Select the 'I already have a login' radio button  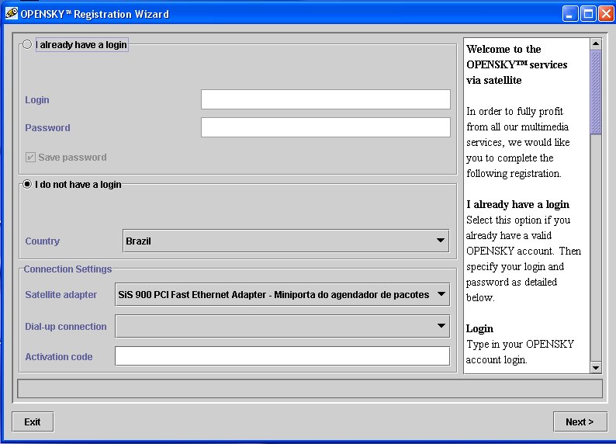[x=27, y=44]
